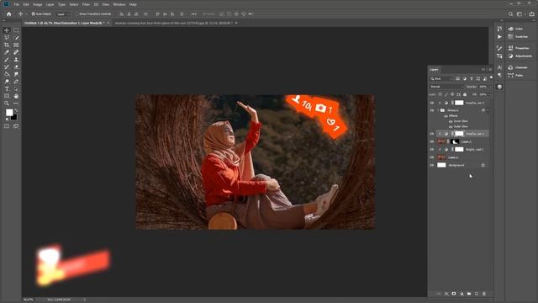This screenshot has height=303, width=538.
Task: Select the Clone Stamp tool
Action: pyautogui.click(x=16, y=60)
